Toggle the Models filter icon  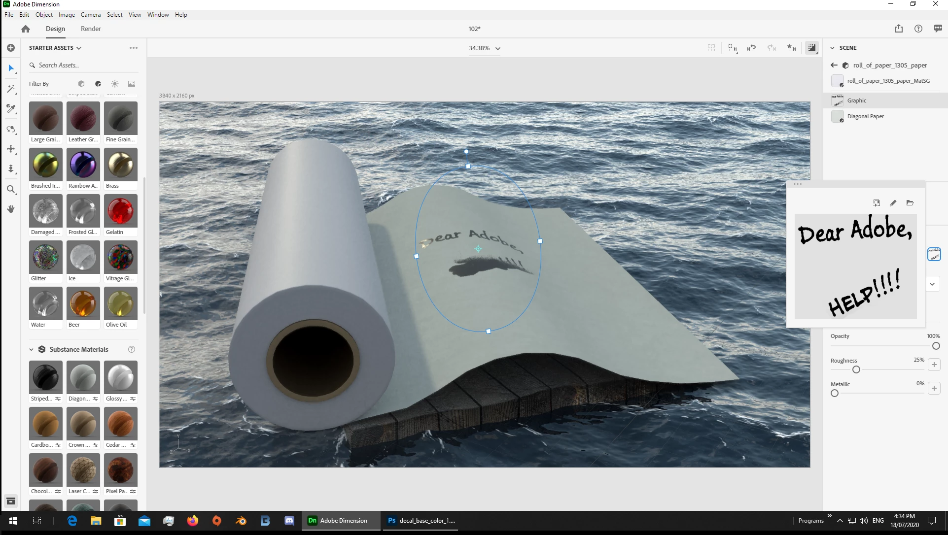tap(81, 84)
